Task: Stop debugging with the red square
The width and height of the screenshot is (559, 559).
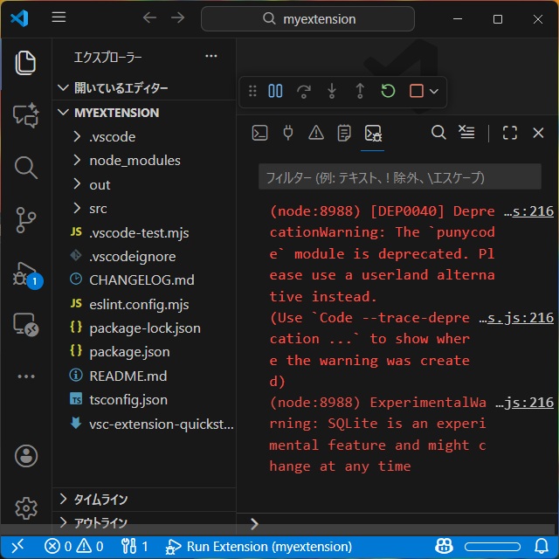Action: coord(416,91)
